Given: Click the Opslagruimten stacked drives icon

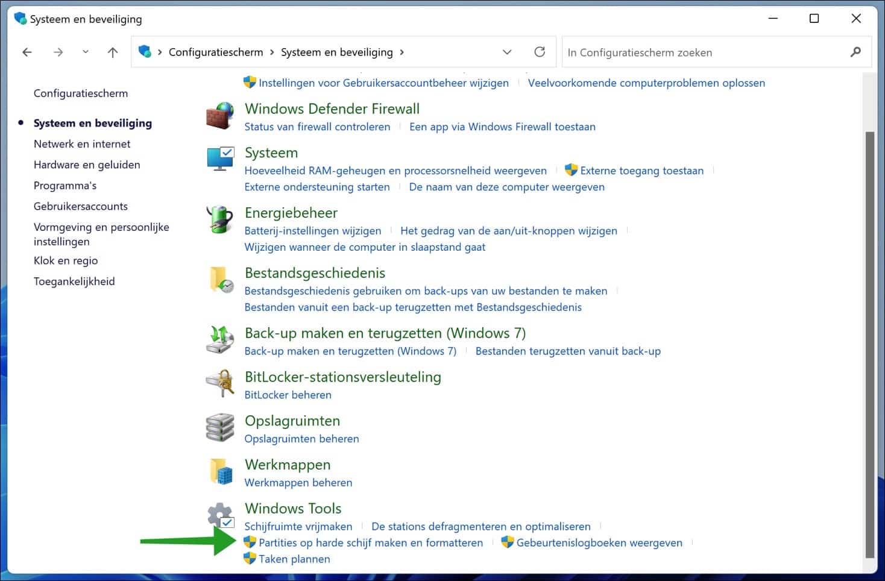Looking at the screenshot, I should pyautogui.click(x=219, y=427).
